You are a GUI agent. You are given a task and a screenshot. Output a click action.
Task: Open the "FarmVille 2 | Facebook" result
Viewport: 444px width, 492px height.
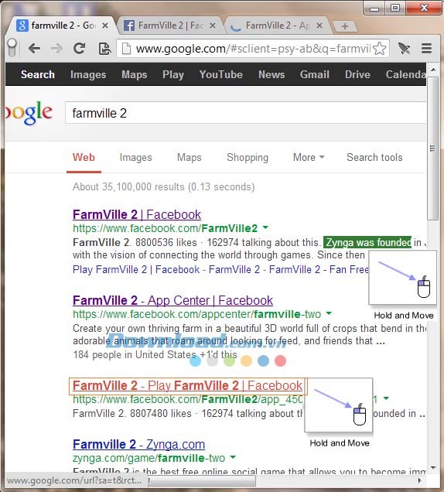tap(137, 215)
